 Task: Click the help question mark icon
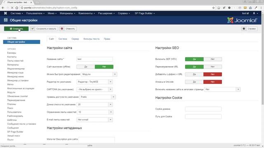tap(244, 29)
